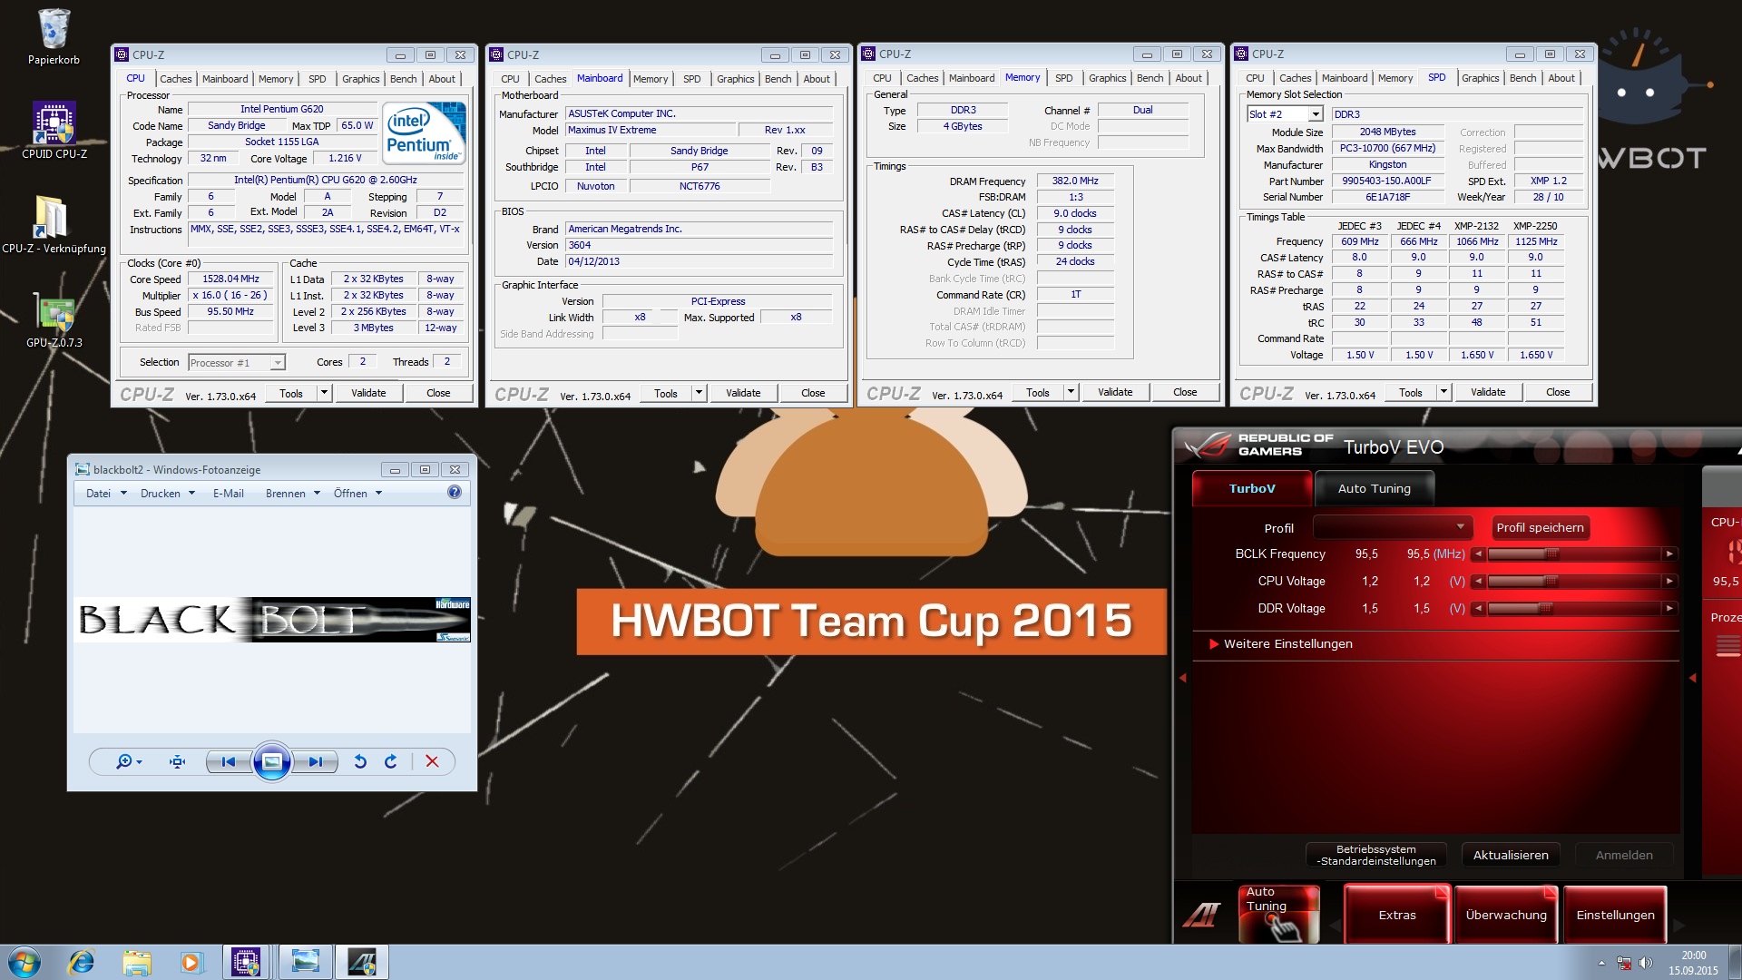Click the BCLK Frequency slider track
The height and width of the screenshot is (980, 1742).
click(x=1574, y=554)
